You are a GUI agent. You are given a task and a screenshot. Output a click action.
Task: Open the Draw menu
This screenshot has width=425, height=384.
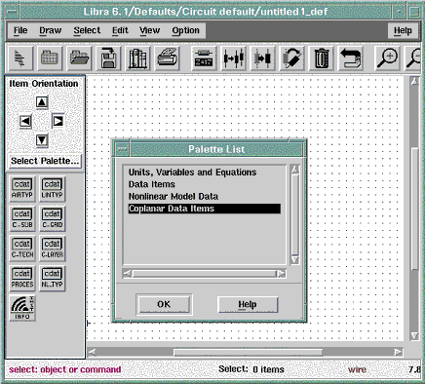[x=51, y=30]
